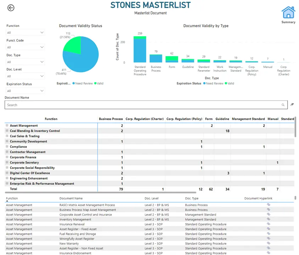Select Valid in bar chart legend
Screen dimensions: 299x255
coord(229,84)
